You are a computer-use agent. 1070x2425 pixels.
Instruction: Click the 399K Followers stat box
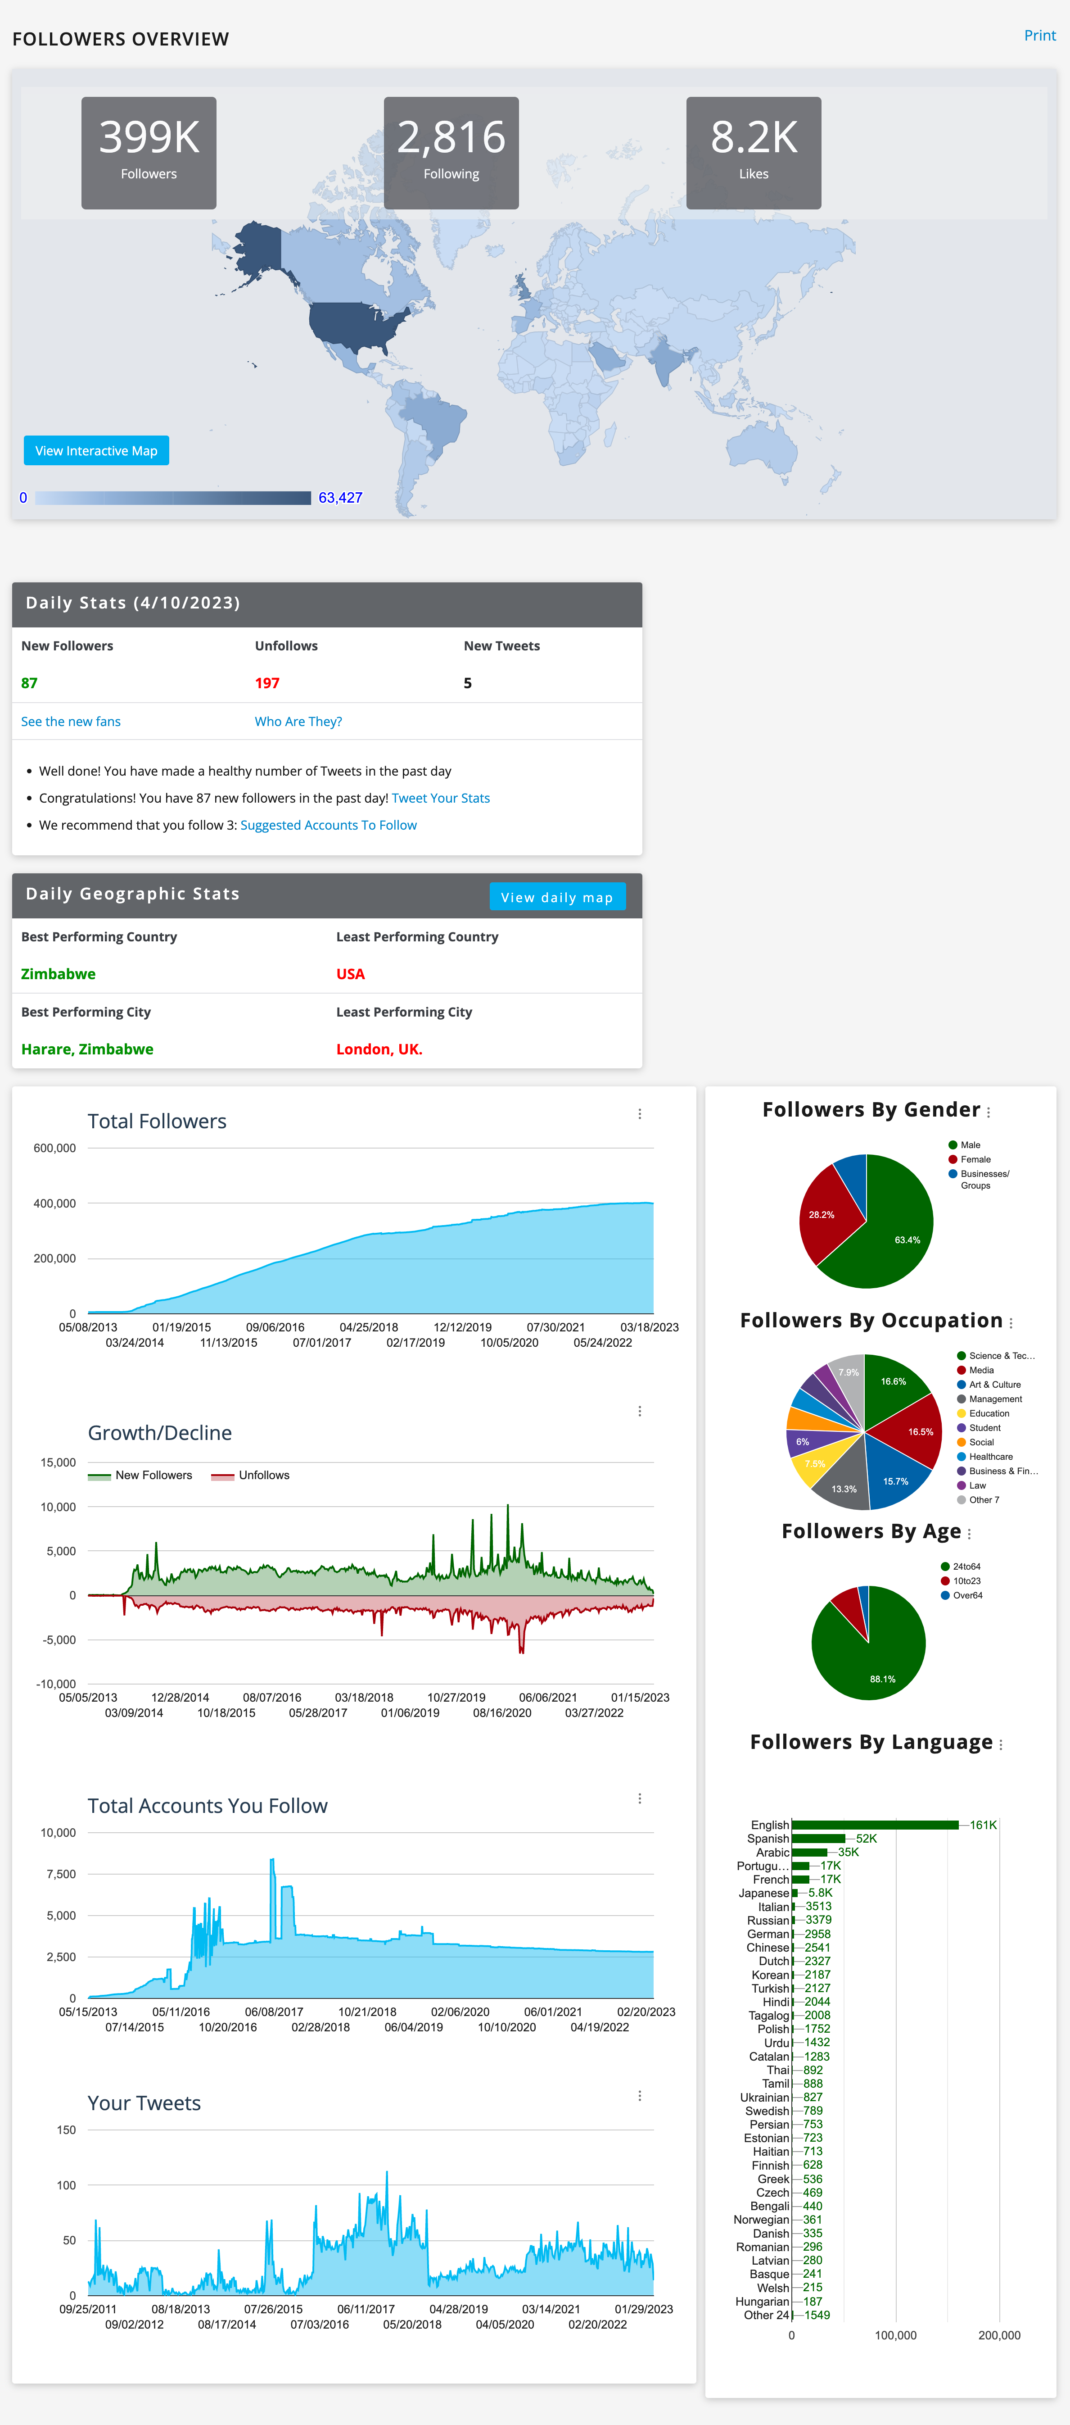click(149, 153)
